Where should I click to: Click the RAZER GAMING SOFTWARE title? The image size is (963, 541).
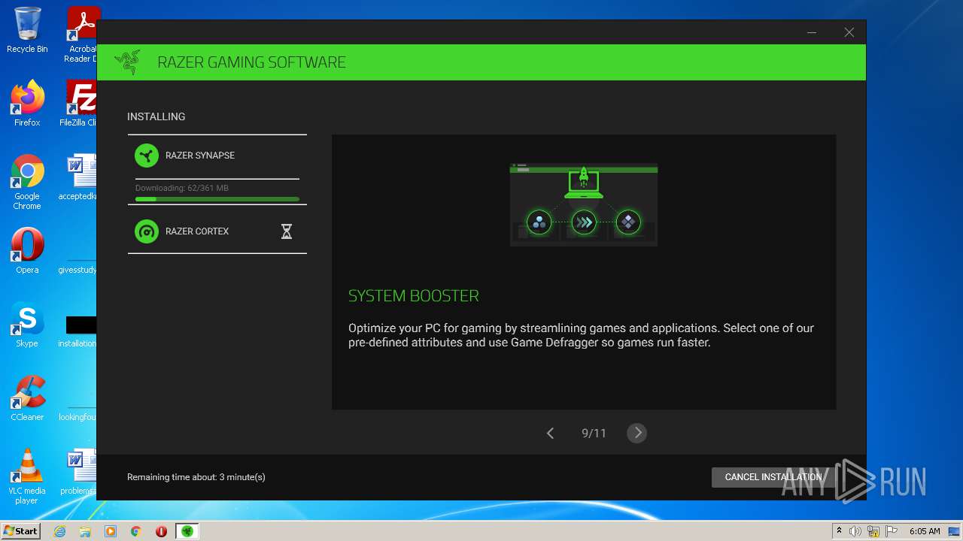click(x=252, y=62)
